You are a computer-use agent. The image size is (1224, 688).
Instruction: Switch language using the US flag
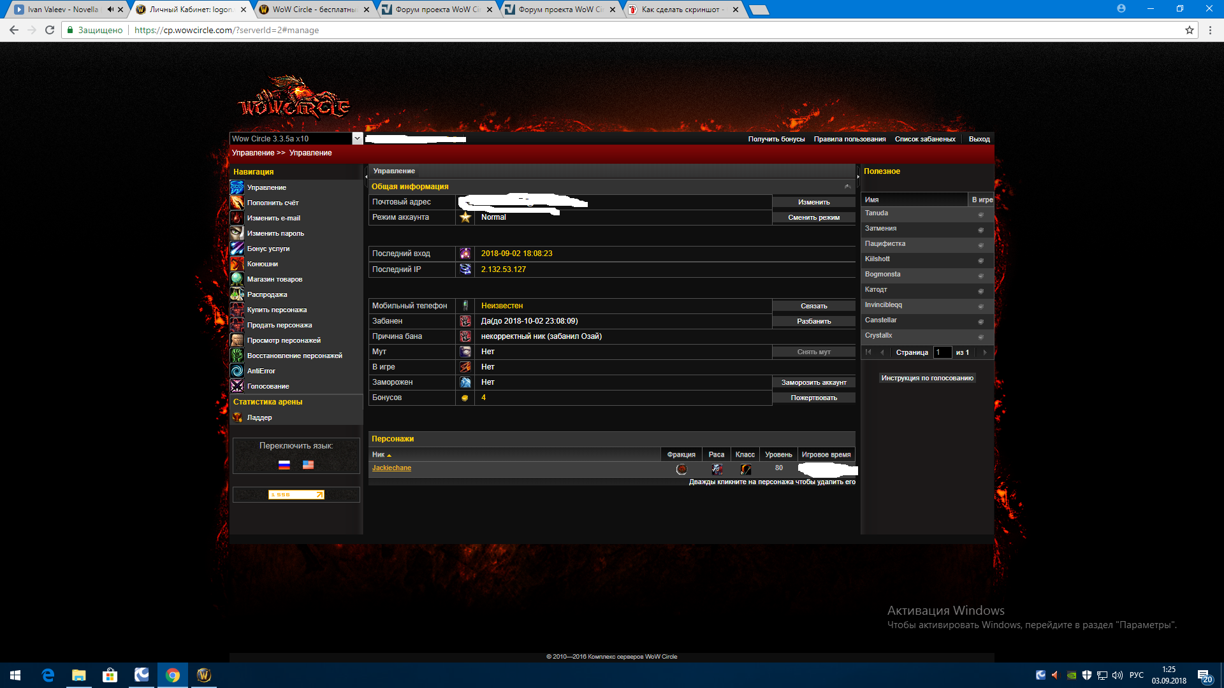coord(308,465)
